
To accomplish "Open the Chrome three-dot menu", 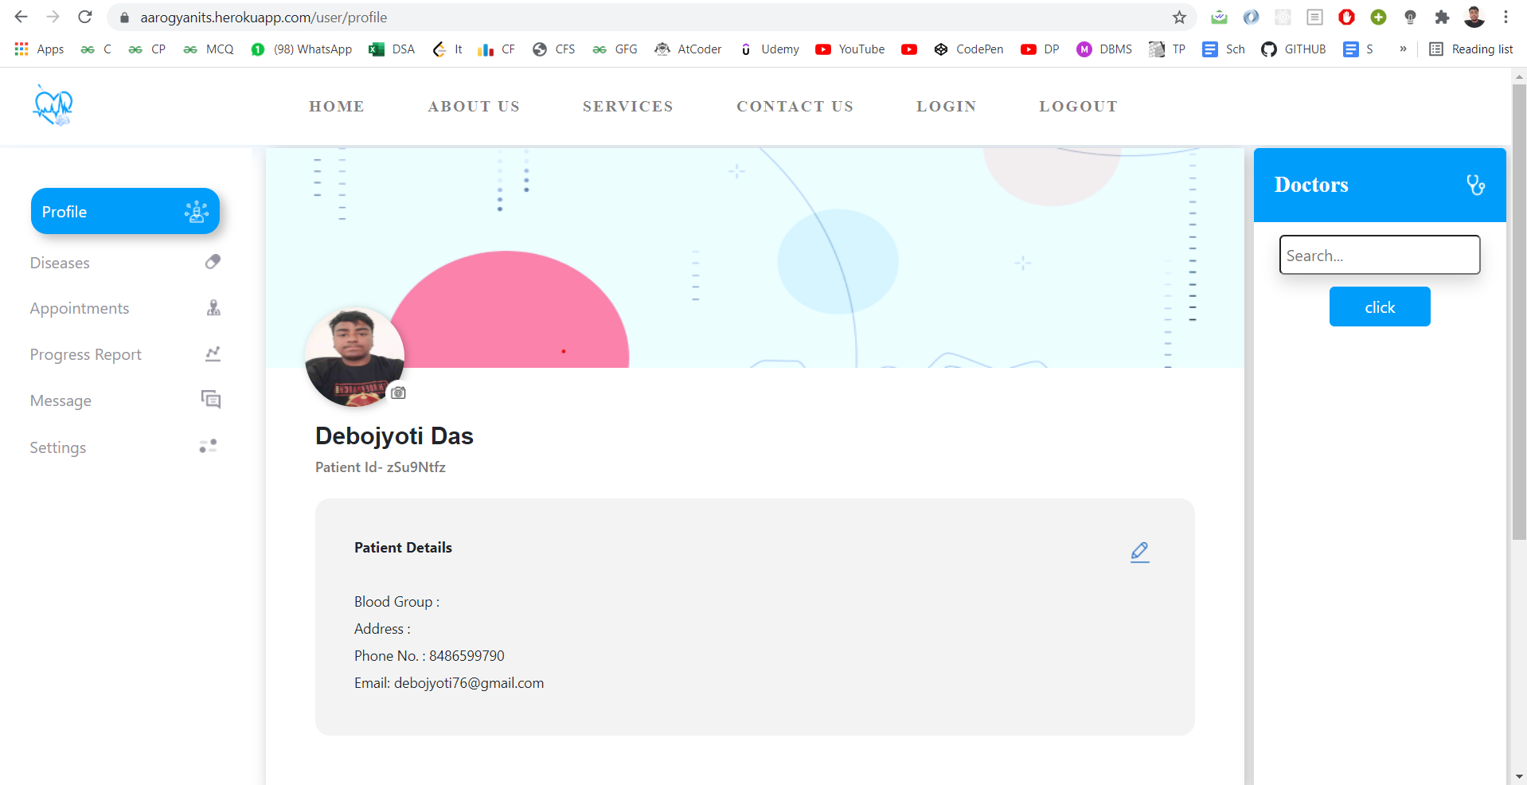I will point(1506,18).
